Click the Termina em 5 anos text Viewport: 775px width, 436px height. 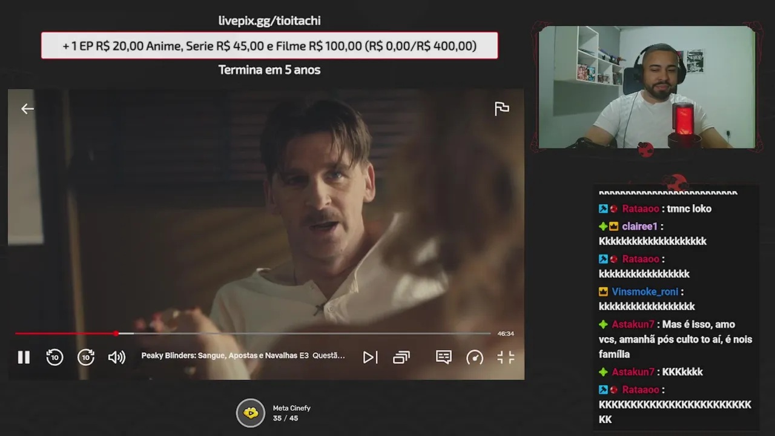tap(269, 70)
